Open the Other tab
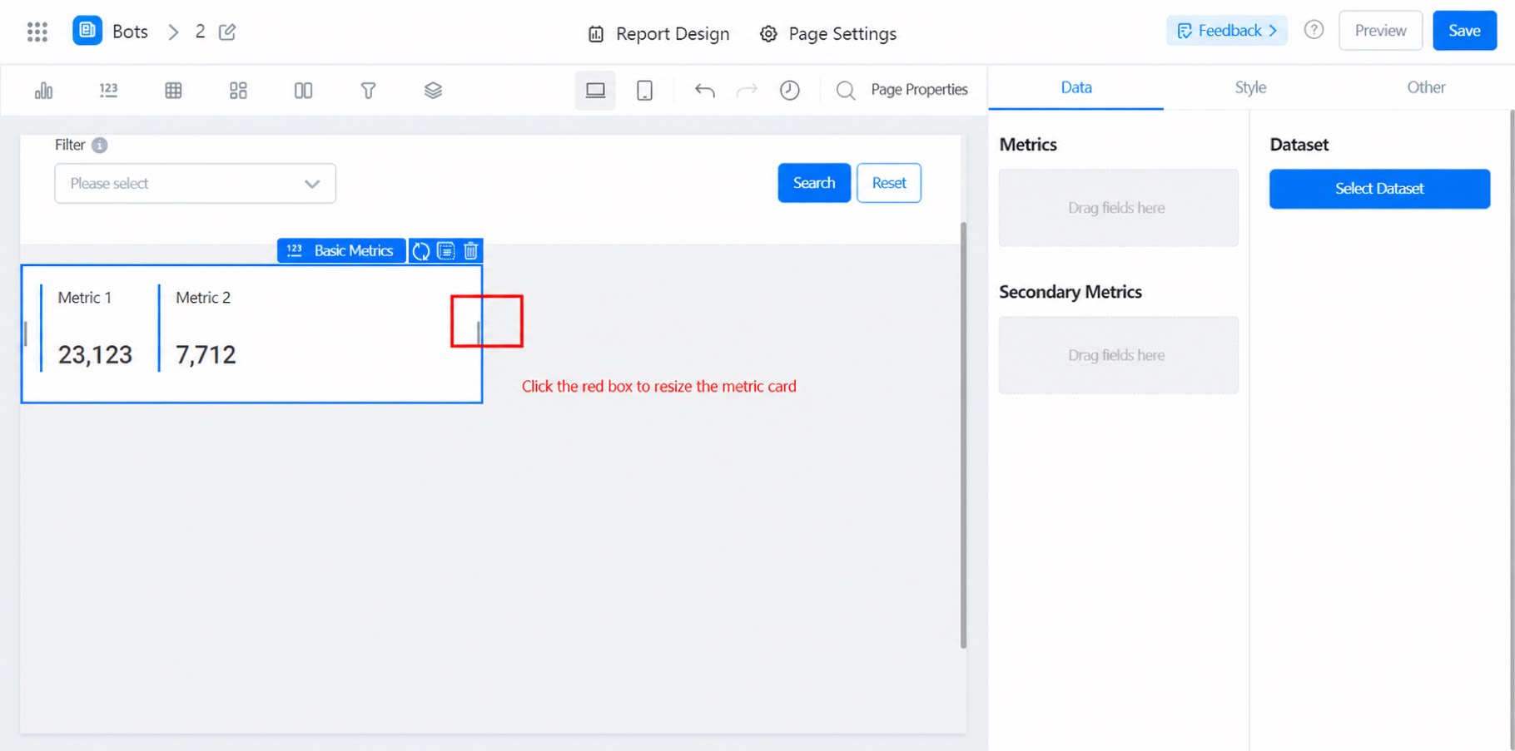1515x751 pixels. tap(1426, 87)
